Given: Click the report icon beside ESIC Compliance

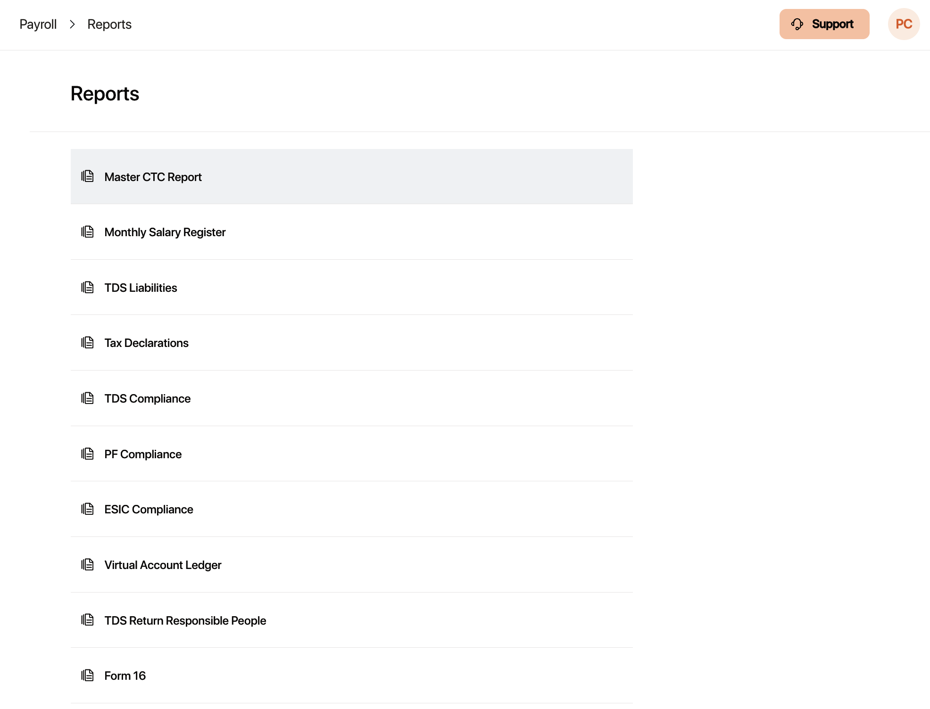Looking at the screenshot, I should 87,509.
